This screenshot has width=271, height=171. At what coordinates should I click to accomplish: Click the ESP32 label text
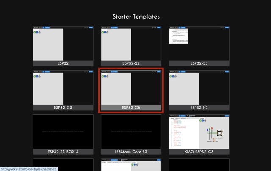point(63,63)
